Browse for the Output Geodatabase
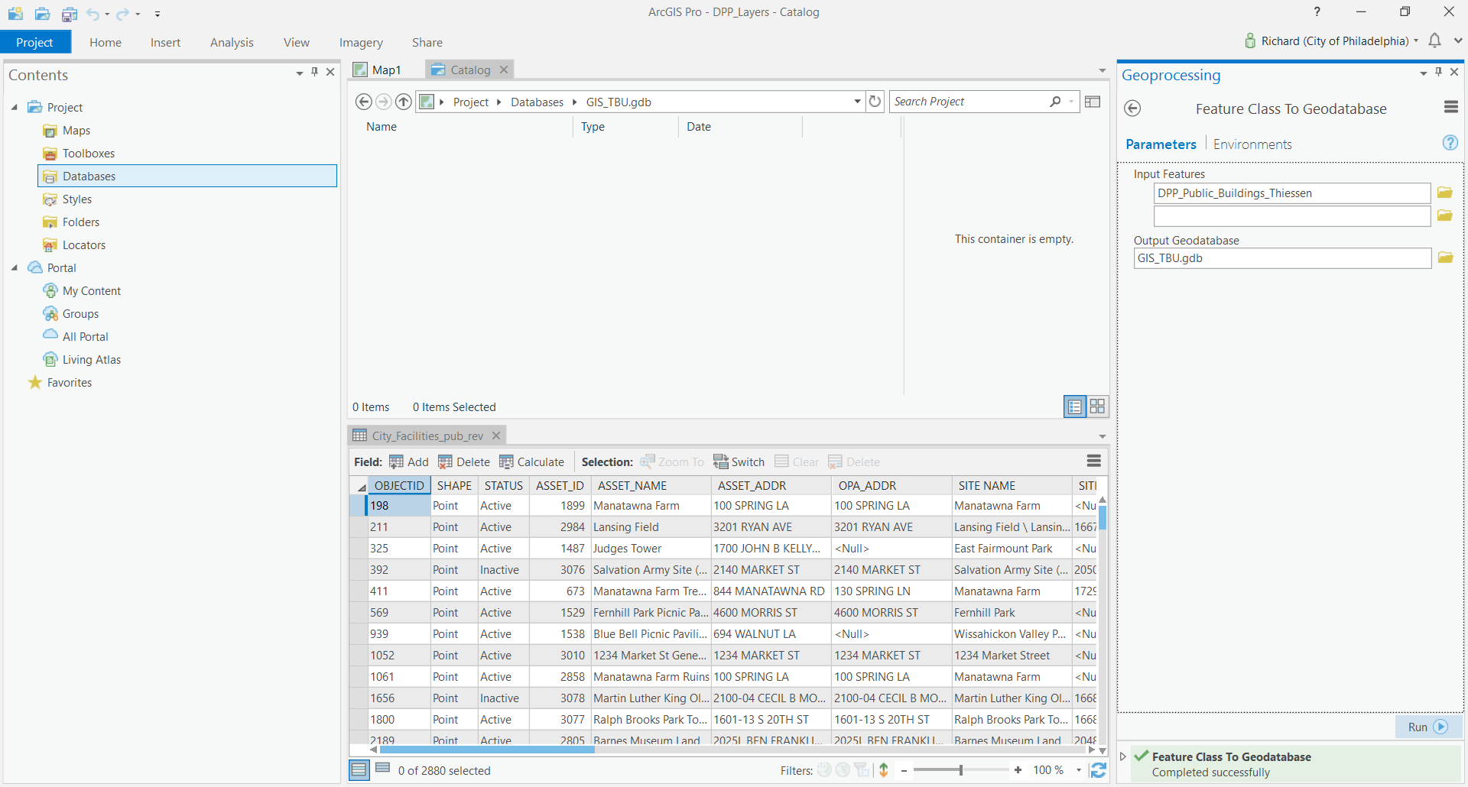The width and height of the screenshot is (1468, 787). click(1445, 258)
